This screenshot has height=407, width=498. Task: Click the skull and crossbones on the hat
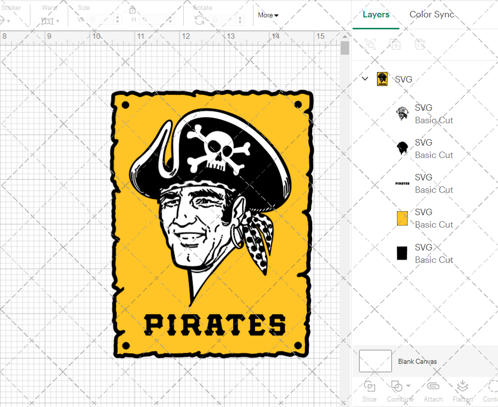218,150
